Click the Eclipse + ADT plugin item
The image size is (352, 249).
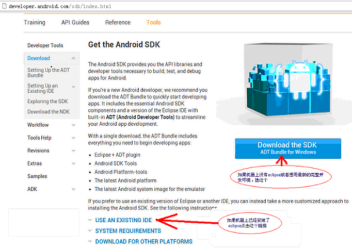117,155
